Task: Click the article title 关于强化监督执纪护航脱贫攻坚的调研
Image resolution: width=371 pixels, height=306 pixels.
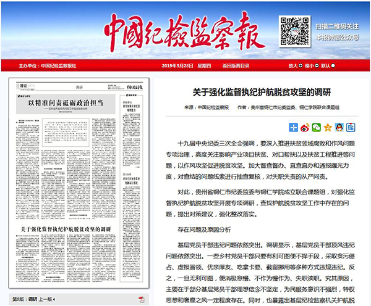Action: pos(262,93)
